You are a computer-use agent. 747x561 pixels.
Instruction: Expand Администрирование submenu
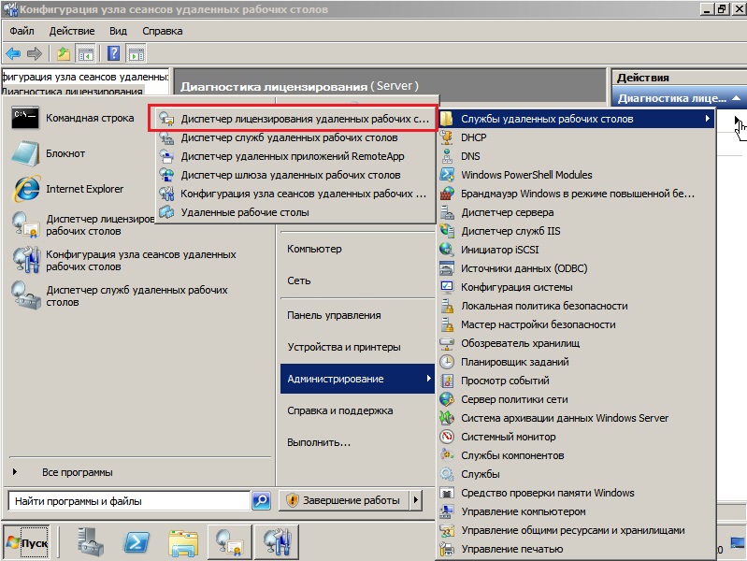[357, 379]
